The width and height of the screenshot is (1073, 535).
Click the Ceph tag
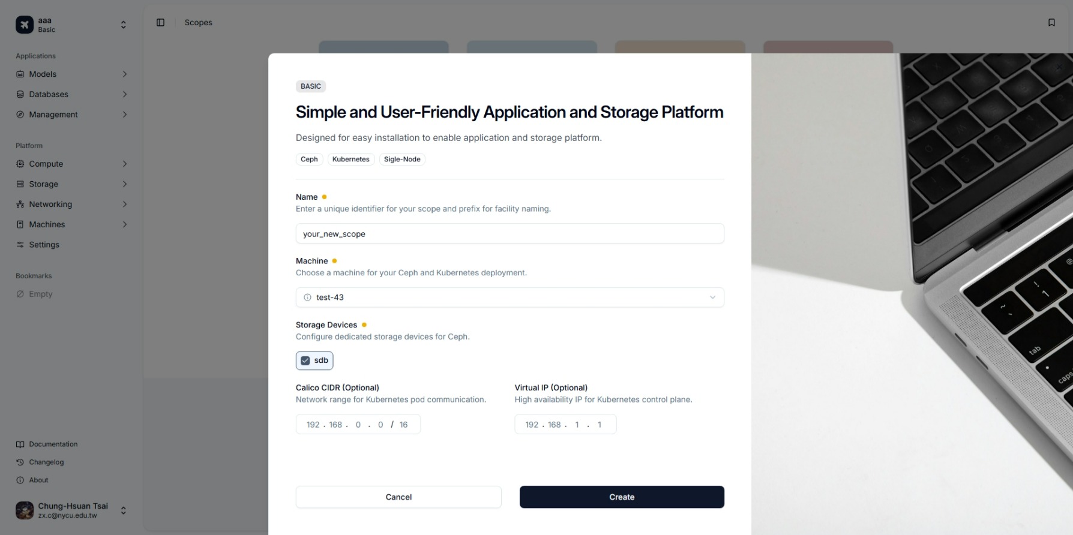click(309, 159)
